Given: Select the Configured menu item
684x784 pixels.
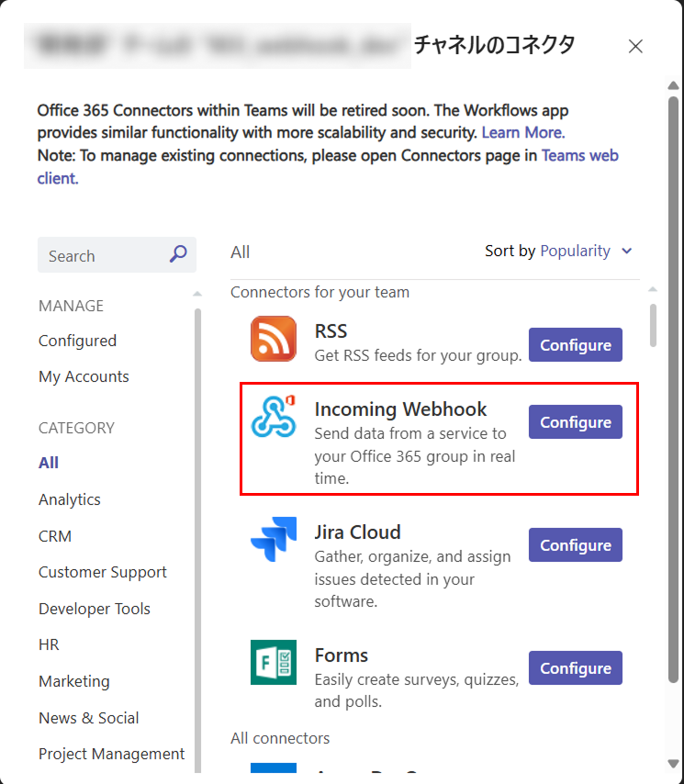Looking at the screenshot, I should click(x=77, y=341).
